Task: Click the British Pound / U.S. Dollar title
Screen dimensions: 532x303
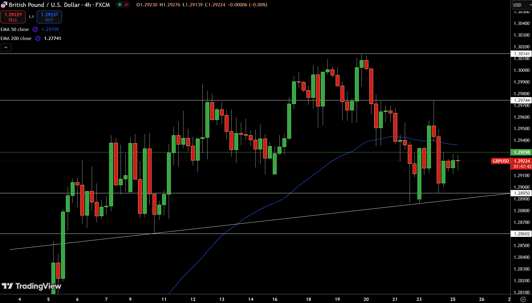Action: click(x=44, y=5)
